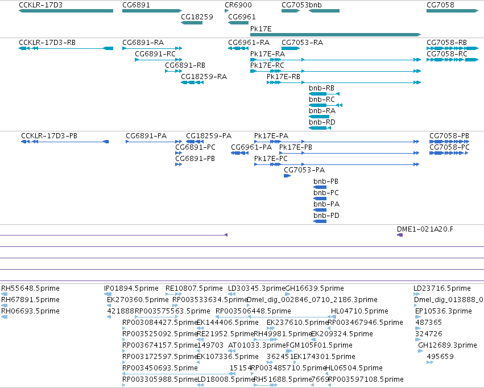Viewport: 484px width, 388px height.
Task: Click the CG6891-RB transcript label
Action: coord(185,65)
